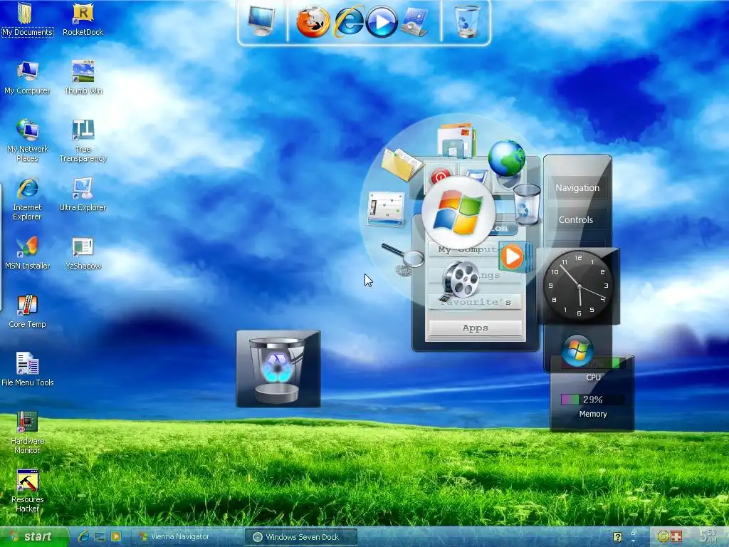The height and width of the screenshot is (547, 729).
Task: Click Windows orb in sidebar gadget
Action: coord(577,350)
